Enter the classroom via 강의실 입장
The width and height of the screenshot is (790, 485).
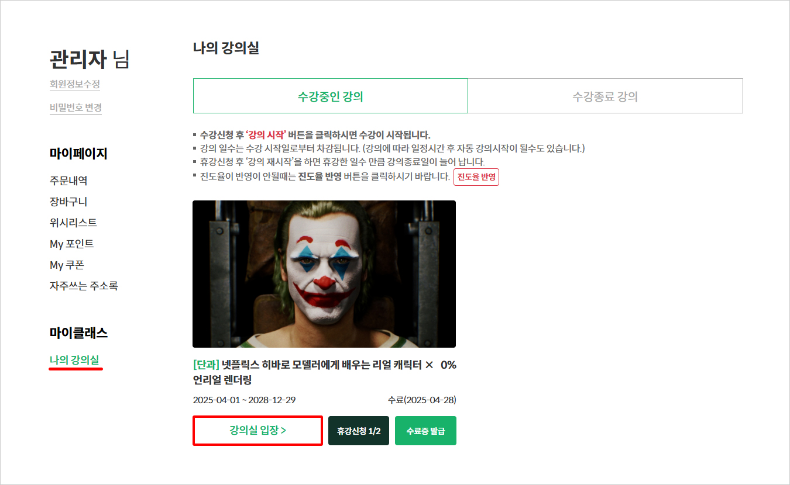[257, 431]
